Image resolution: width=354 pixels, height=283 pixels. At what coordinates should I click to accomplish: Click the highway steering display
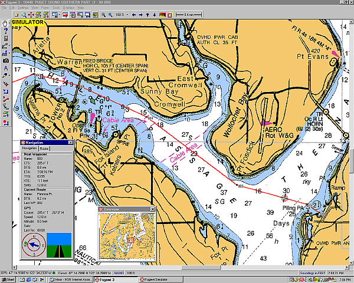(59, 245)
